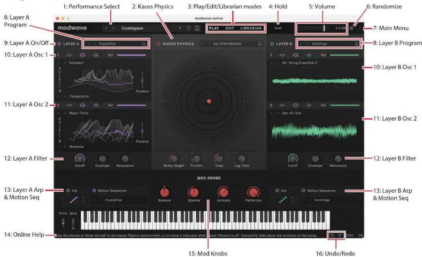Save the Crystalgazer performance with disk icon

[x=197, y=28]
